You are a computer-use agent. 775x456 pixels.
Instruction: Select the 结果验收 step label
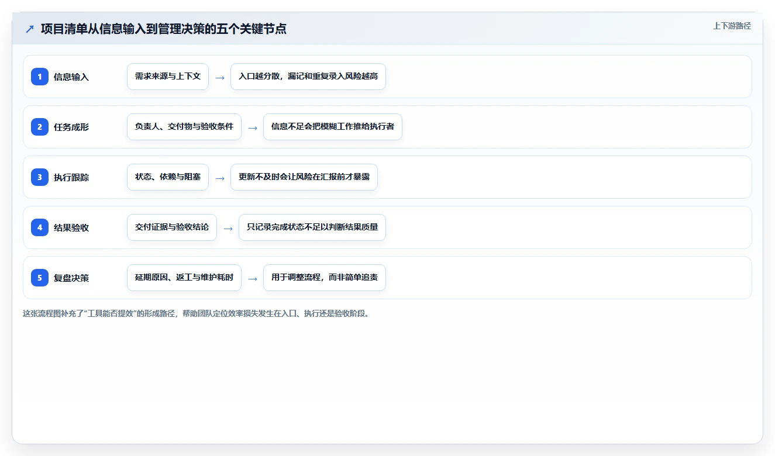tap(71, 227)
